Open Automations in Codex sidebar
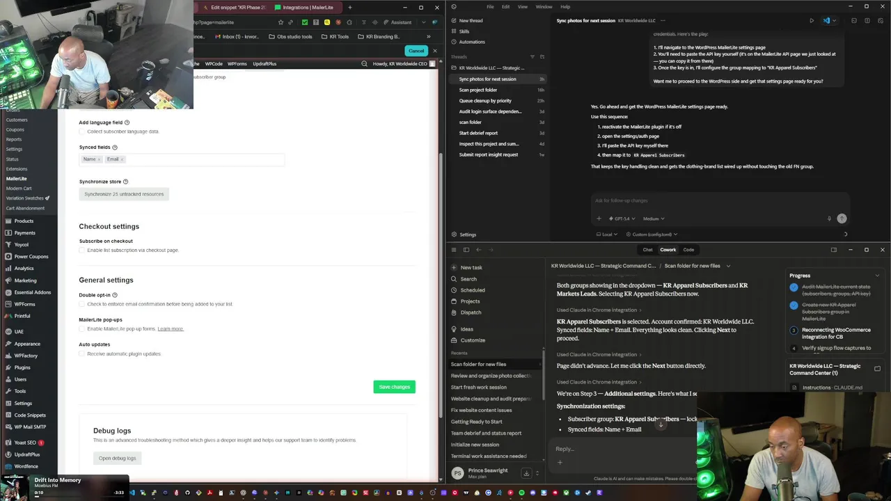Image resolution: width=891 pixels, height=501 pixels. click(471, 42)
